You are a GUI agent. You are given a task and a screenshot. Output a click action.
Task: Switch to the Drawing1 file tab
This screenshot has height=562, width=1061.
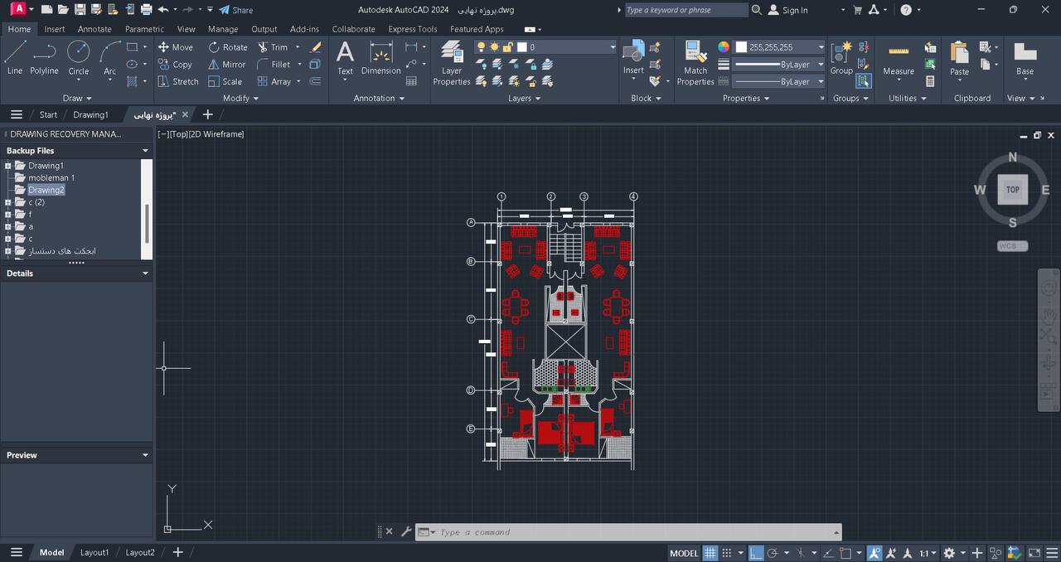coord(90,114)
